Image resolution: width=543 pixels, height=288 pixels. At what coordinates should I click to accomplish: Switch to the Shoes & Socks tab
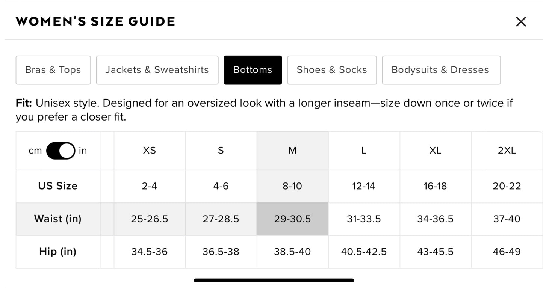tap(332, 70)
